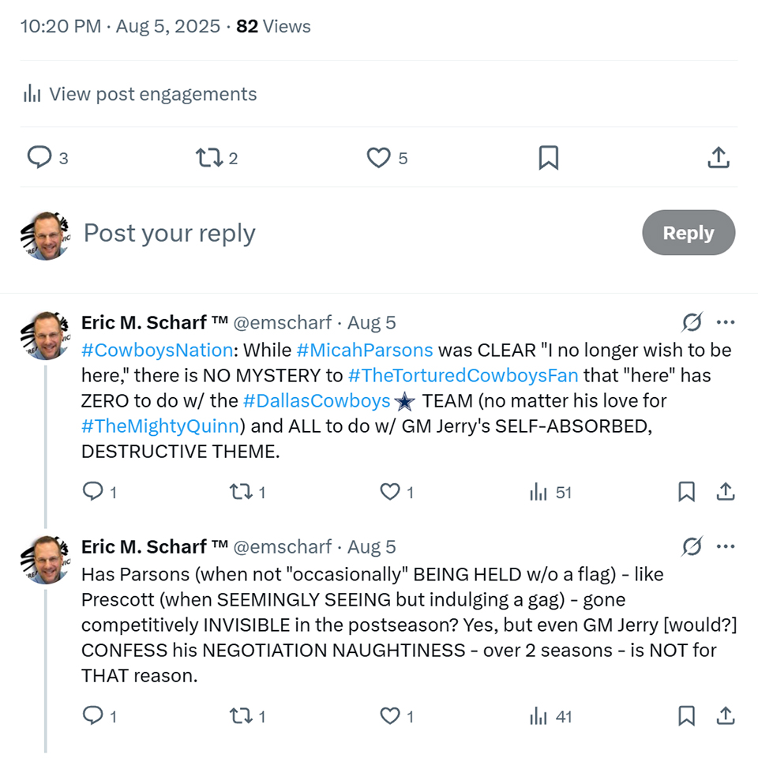Screen dimensions: 758x758
Task: Open profile avatar beside Parsons postseason reply
Action: coord(46,559)
